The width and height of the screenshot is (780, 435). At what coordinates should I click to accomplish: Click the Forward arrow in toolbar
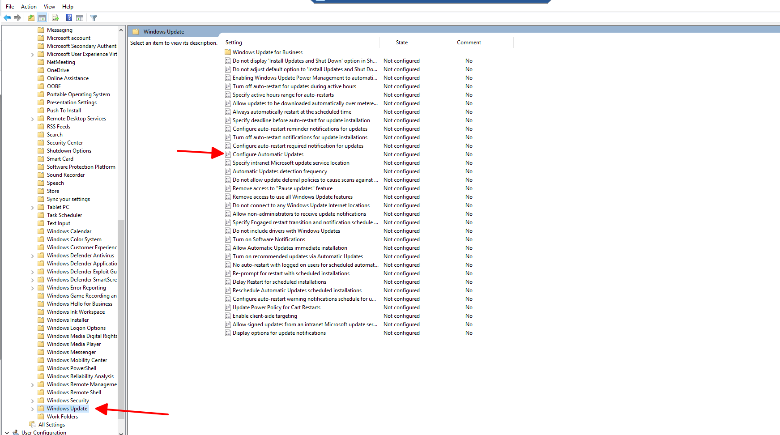pyautogui.click(x=17, y=18)
